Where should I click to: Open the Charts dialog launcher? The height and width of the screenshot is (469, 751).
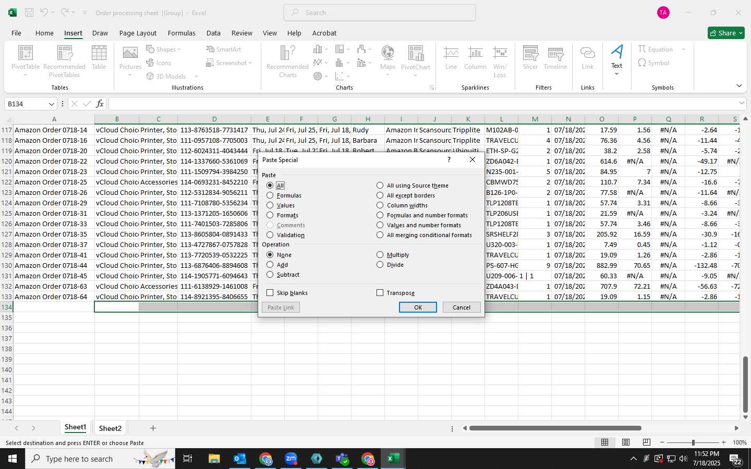(432, 88)
